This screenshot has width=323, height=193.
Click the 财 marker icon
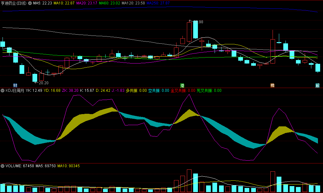pyautogui.click(x=15, y=85)
